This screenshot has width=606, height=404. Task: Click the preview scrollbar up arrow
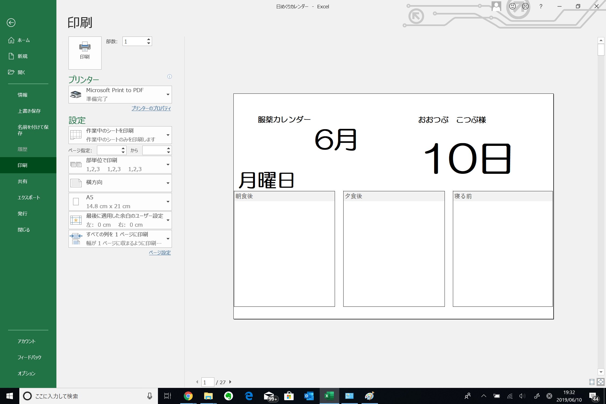pos(601,40)
